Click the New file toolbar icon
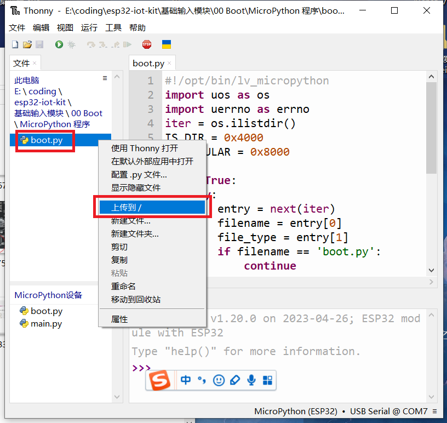 pos(15,44)
